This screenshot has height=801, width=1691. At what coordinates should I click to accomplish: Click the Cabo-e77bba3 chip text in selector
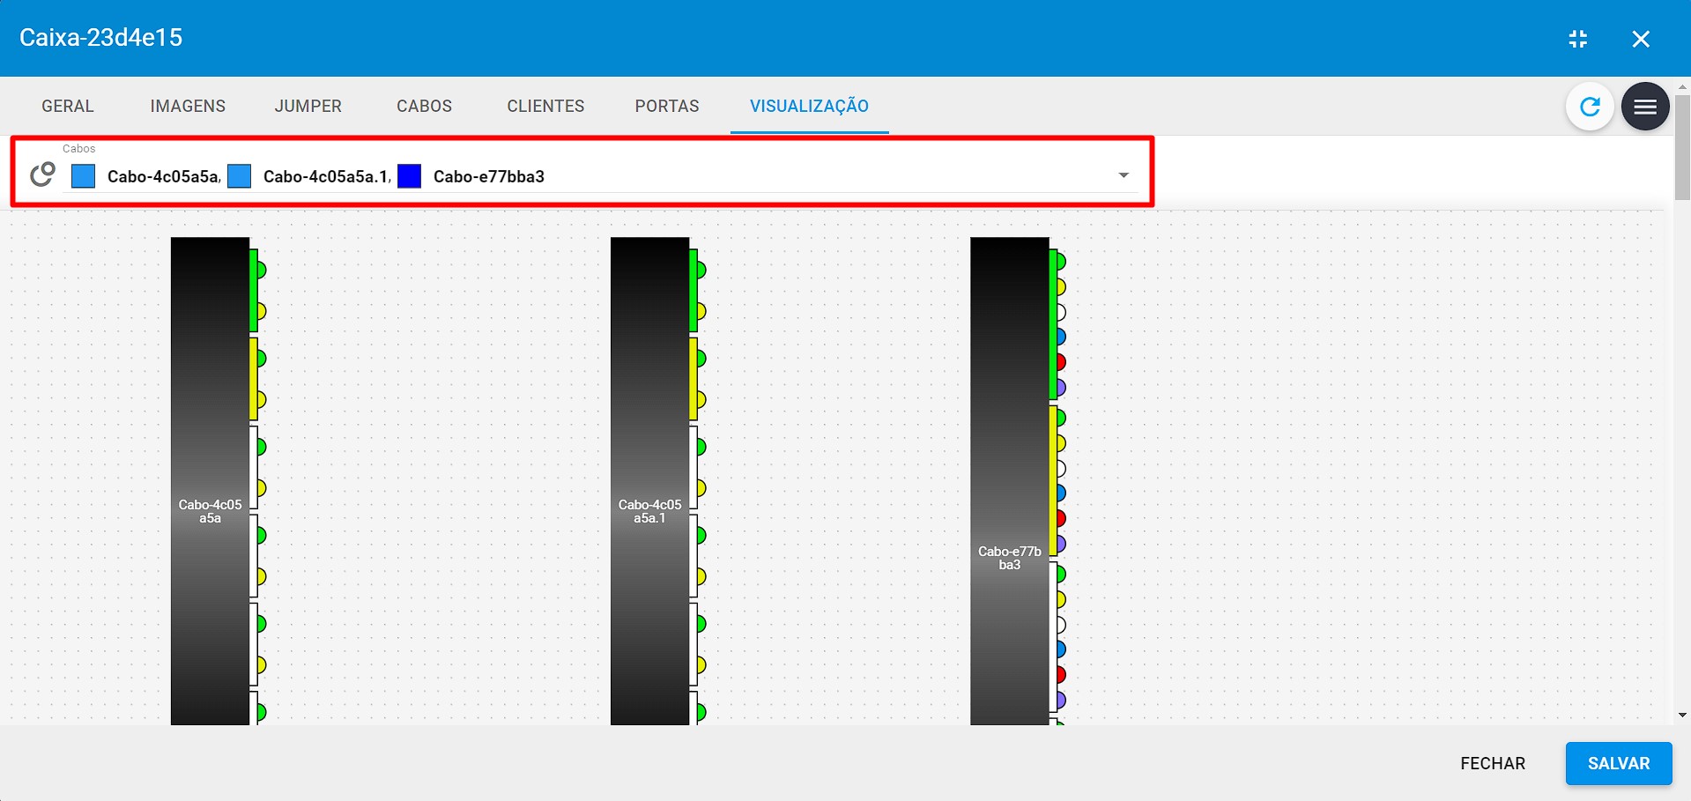[489, 176]
